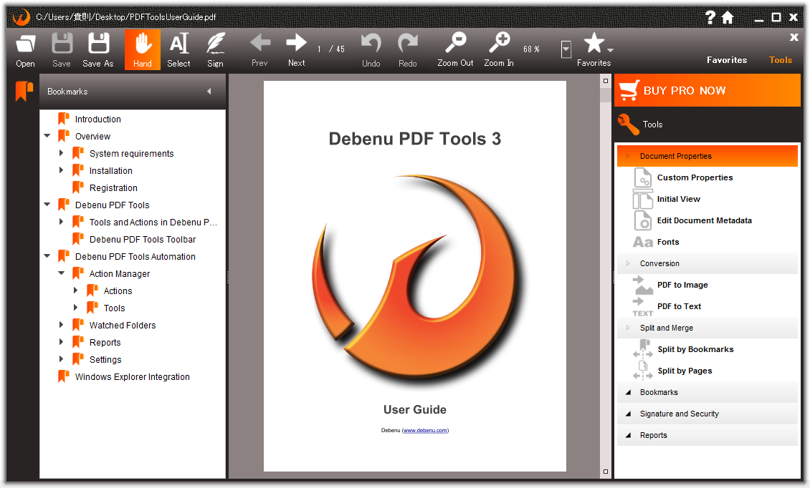Expand the Bookmarks tools section
This screenshot has height=488, width=810.
[x=707, y=393]
